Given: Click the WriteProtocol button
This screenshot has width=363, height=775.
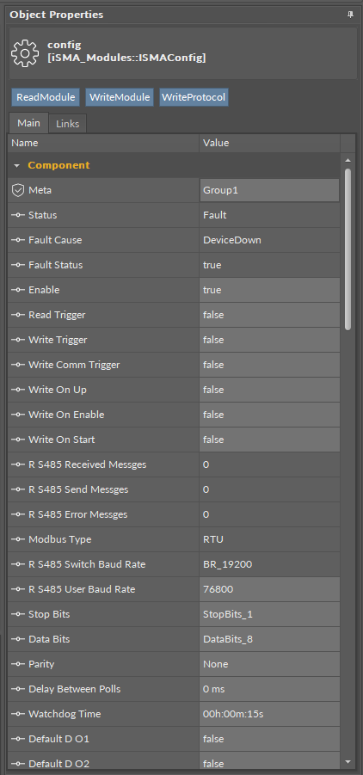Looking at the screenshot, I should click(194, 97).
